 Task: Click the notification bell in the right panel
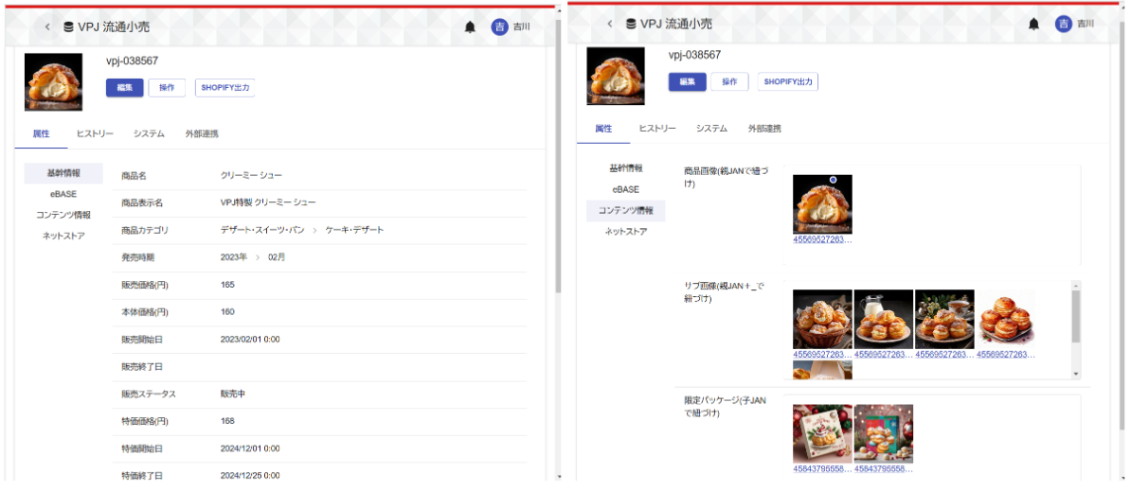point(1033,24)
